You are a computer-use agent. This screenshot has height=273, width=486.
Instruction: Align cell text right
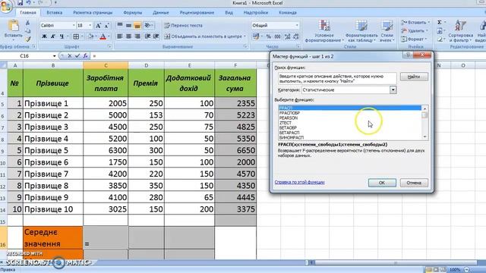point(137,36)
